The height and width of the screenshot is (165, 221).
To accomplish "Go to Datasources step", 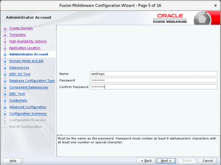I will coord(19,68).
